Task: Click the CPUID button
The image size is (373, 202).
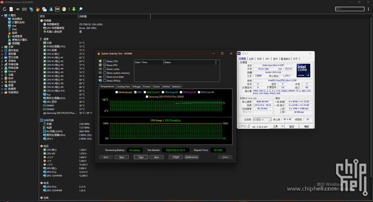Action: coord(176,157)
